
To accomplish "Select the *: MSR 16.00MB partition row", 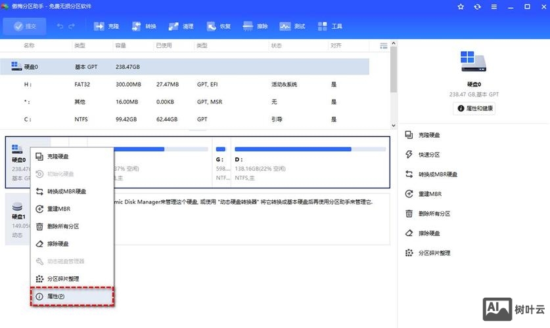I will click(185, 102).
